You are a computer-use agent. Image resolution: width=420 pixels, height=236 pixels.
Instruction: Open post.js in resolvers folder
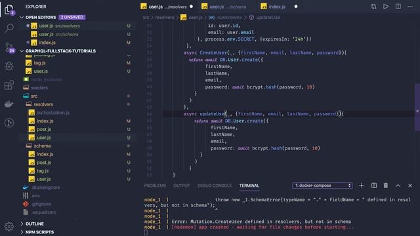(77, 129)
